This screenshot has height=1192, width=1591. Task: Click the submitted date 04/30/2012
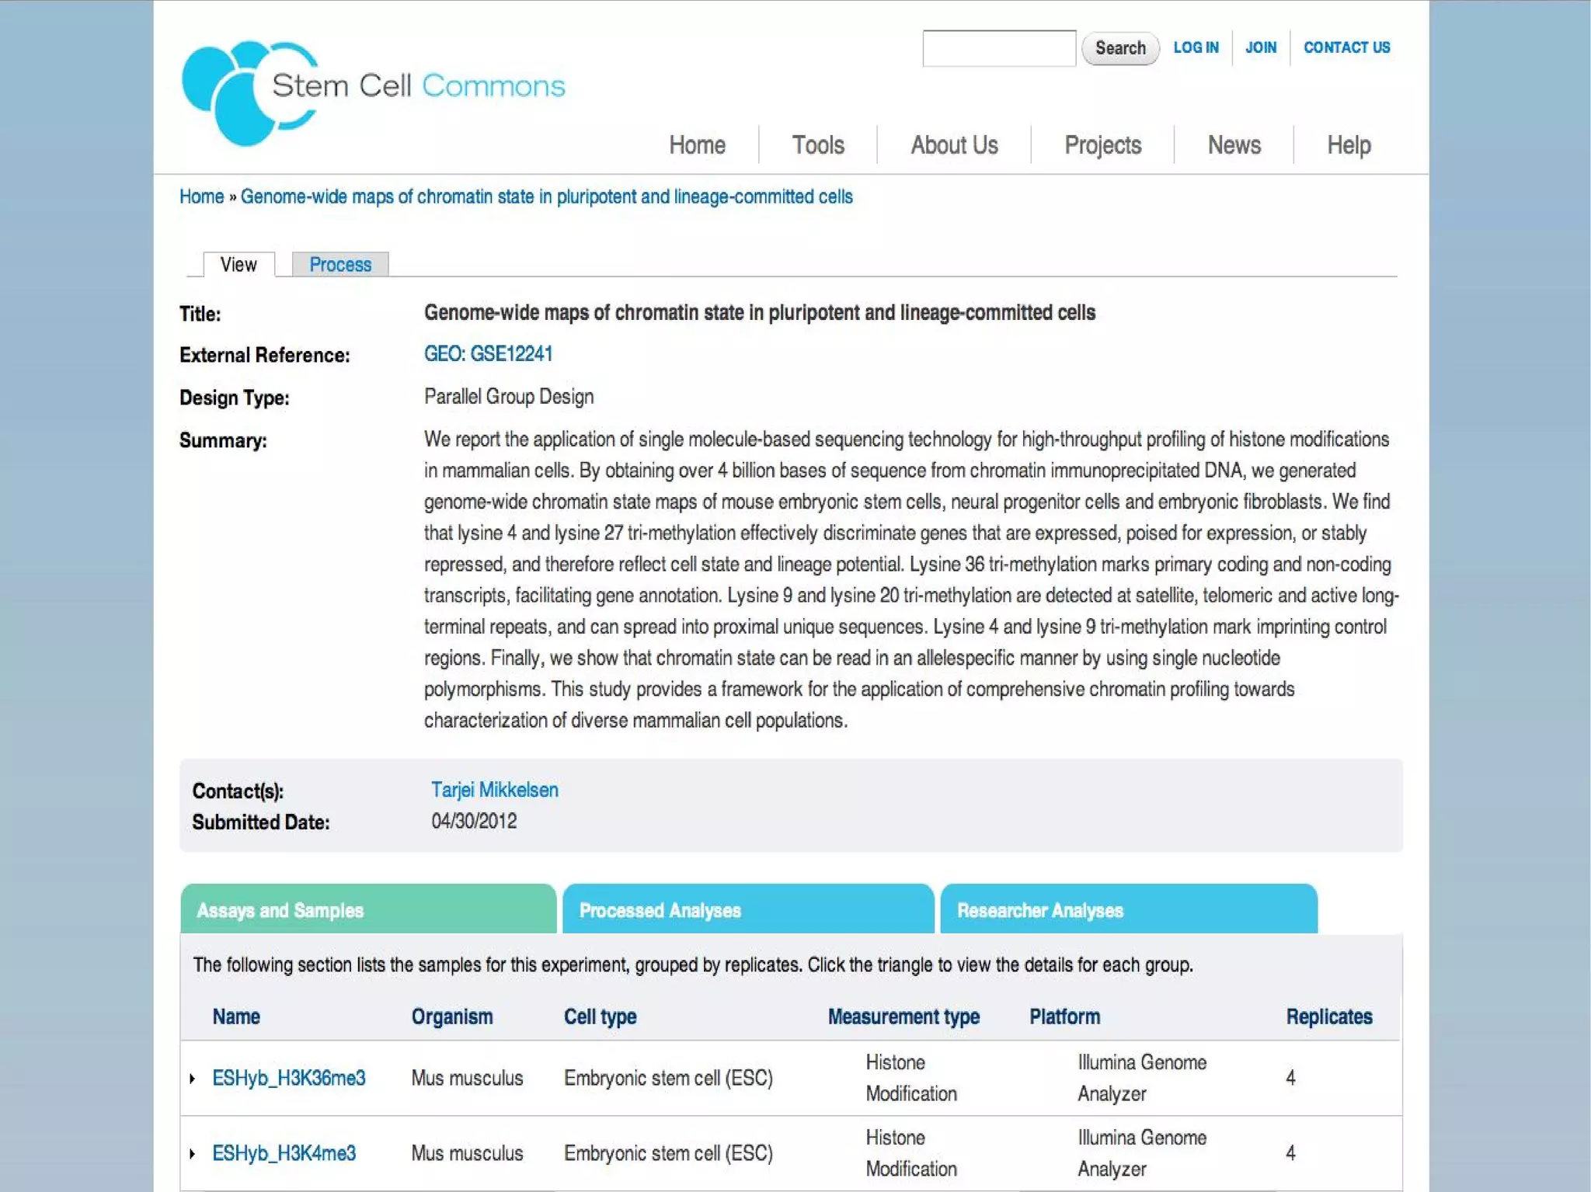[474, 821]
